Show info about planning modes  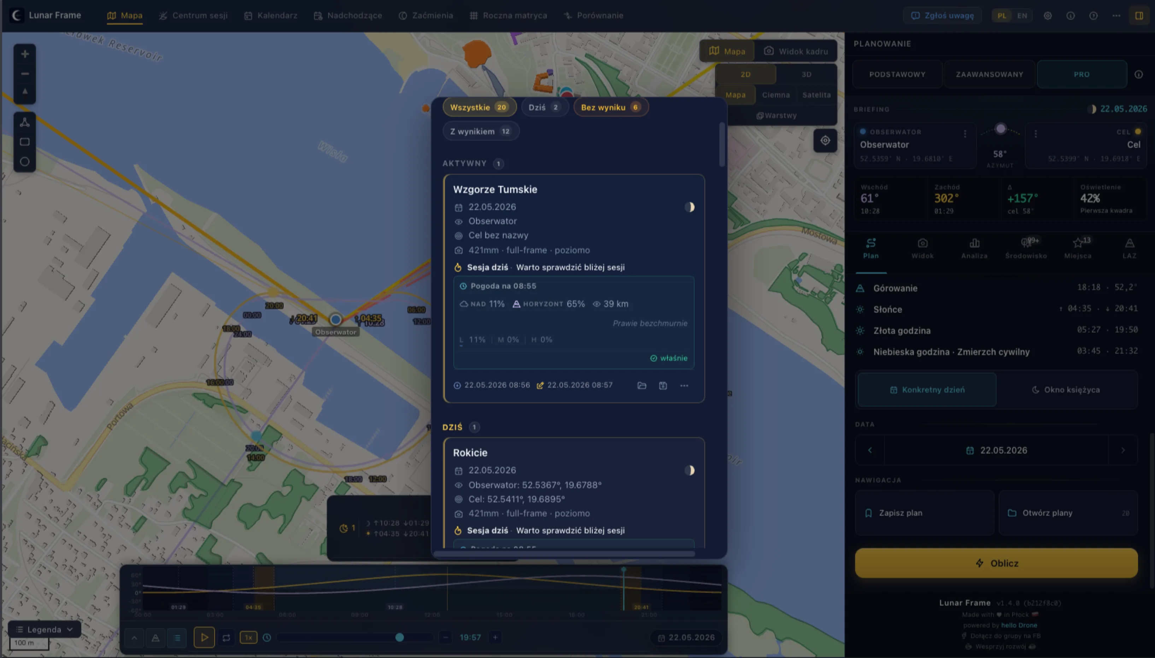[1139, 75]
